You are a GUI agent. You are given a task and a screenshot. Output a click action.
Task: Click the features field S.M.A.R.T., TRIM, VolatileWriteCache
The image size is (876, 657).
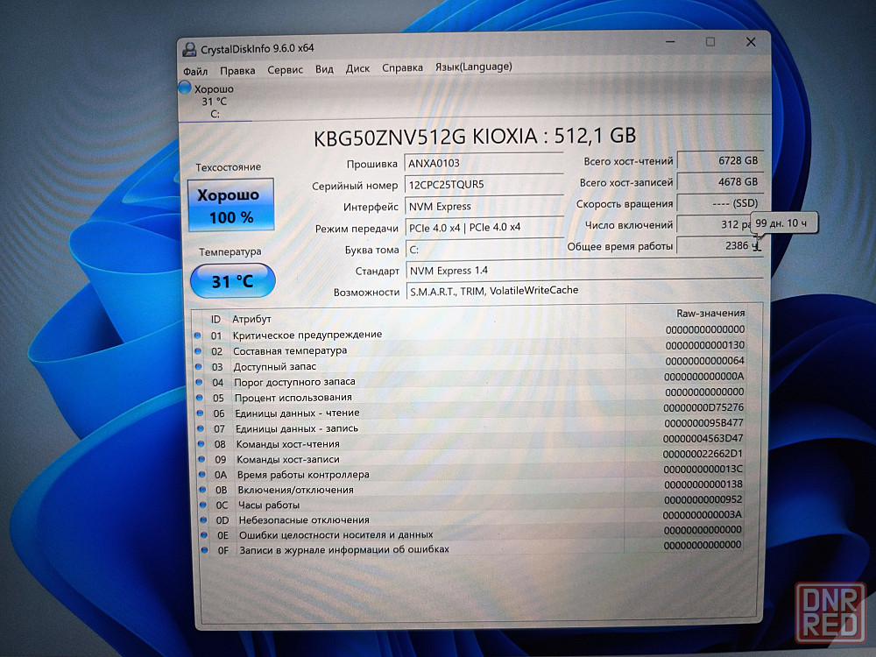click(584, 291)
